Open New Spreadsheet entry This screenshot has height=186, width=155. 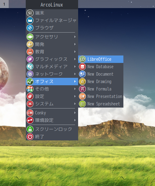(101, 104)
